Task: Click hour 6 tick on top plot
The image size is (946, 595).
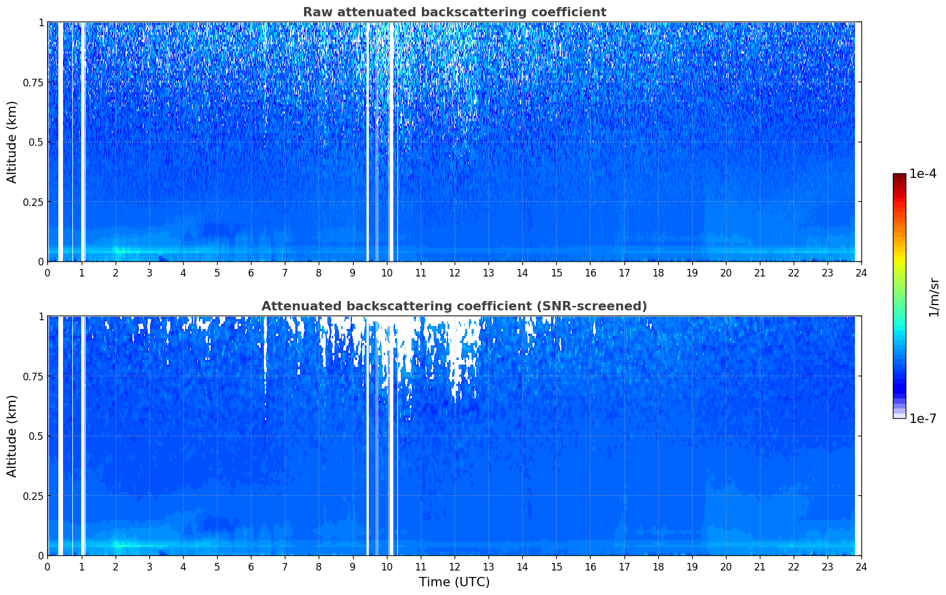Action: [251, 272]
